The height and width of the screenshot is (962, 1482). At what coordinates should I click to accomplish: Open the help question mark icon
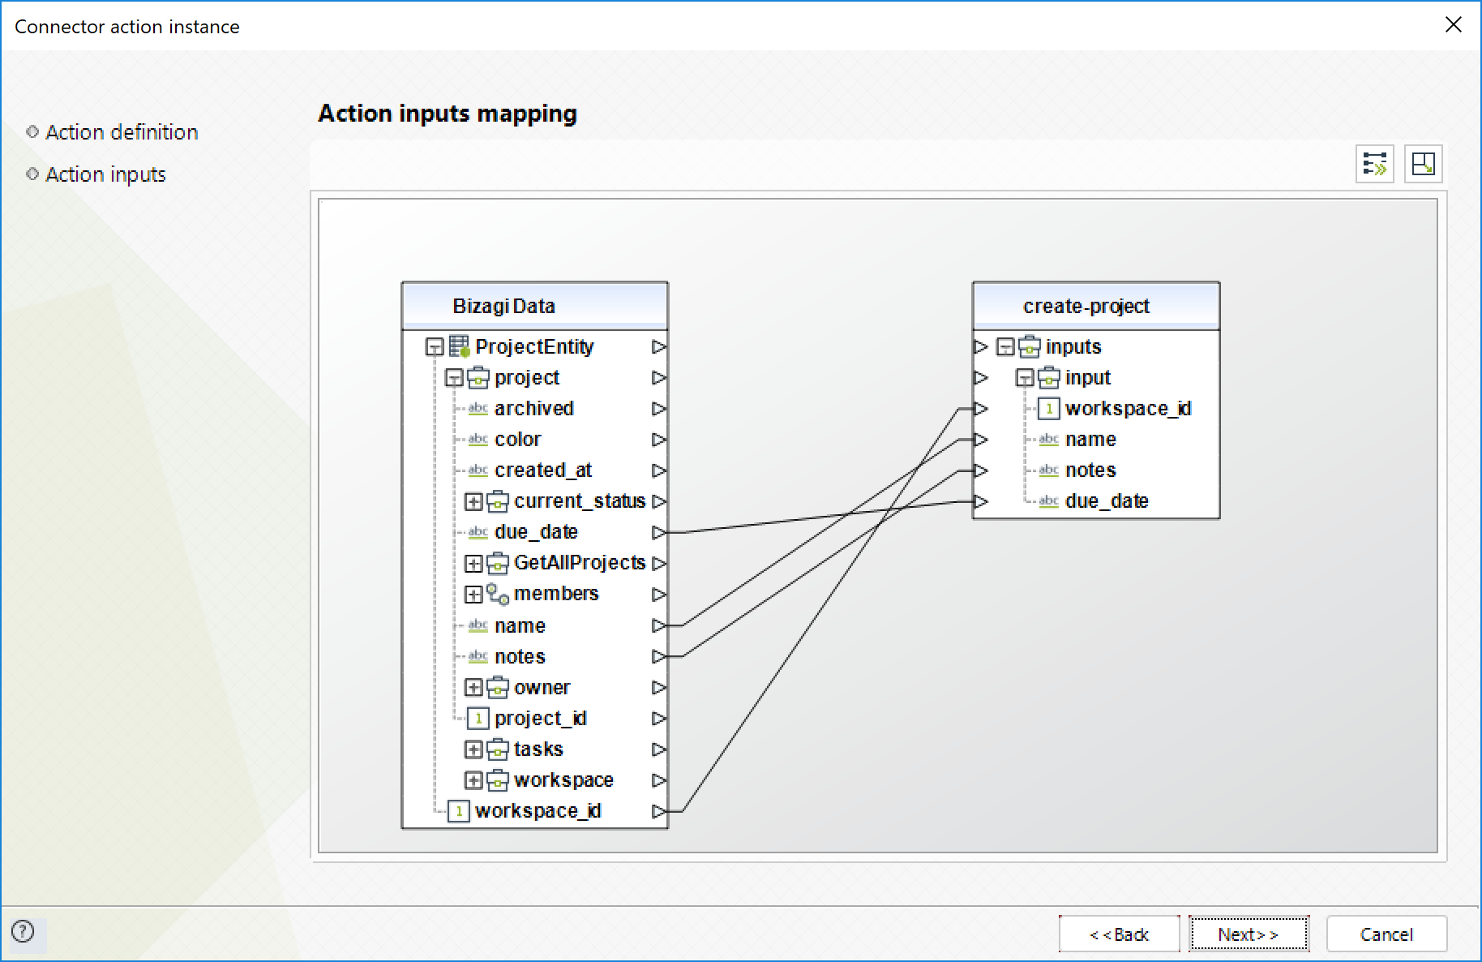pos(24,931)
